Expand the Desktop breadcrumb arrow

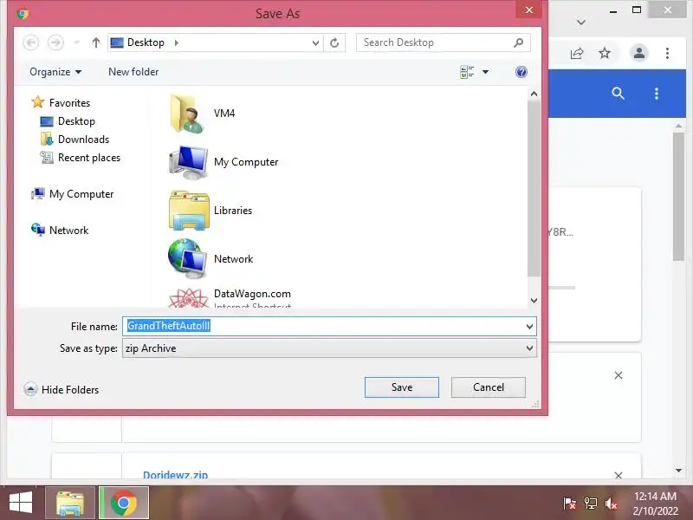tap(177, 42)
